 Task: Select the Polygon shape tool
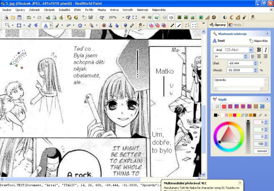(x=80, y=26)
